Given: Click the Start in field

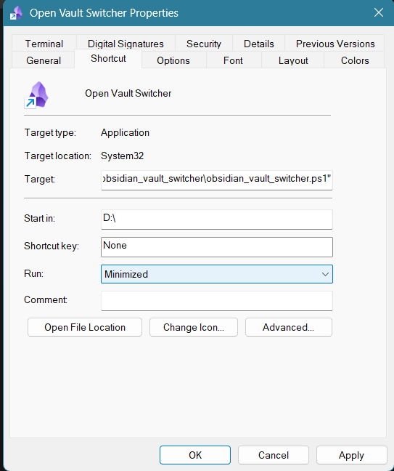Looking at the screenshot, I should tap(217, 220).
